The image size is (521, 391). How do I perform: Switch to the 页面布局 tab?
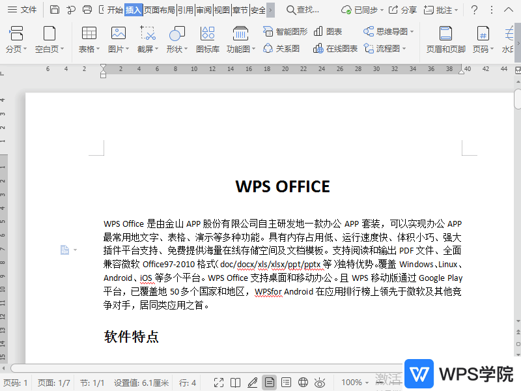(159, 10)
